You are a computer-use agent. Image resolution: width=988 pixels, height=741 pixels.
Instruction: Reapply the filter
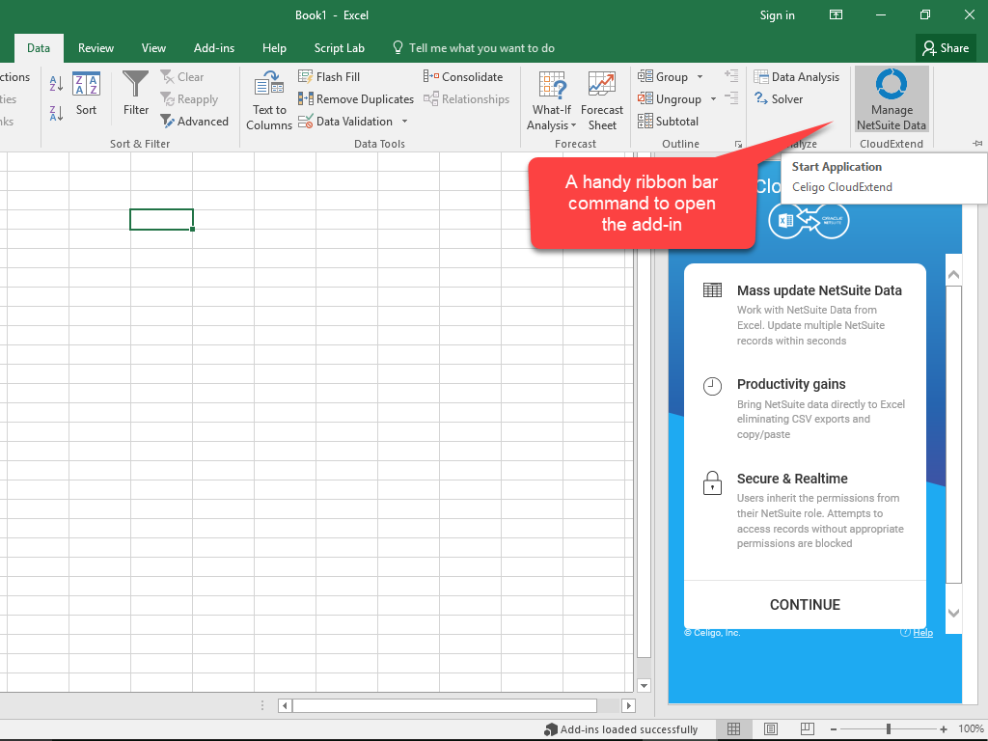(x=189, y=99)
